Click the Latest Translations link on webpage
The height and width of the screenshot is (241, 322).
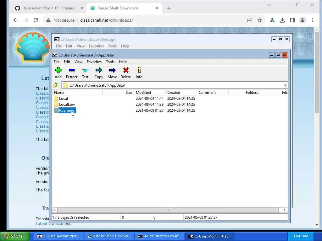53,223
